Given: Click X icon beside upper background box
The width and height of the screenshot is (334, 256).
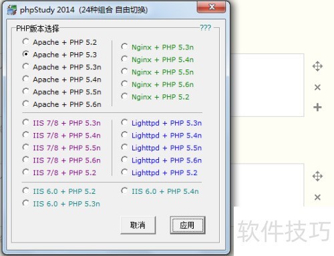Looking at the screenshot, I should pos(317,87).
